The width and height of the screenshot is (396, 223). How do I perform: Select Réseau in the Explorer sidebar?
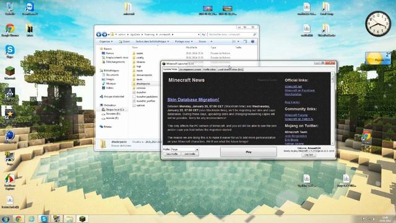[x=106, y=126]
